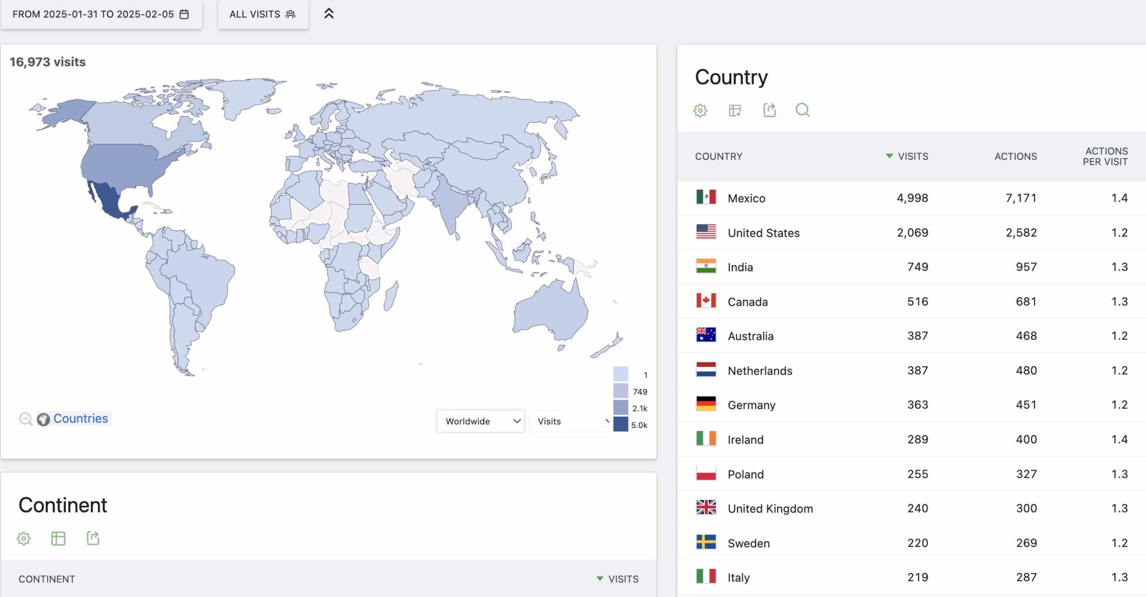Click the darkest 5.0k legend color swatch
Image resolution: width=1146 pixels, height=597 pixels.
pyautogui.click(x=620, y=424)
